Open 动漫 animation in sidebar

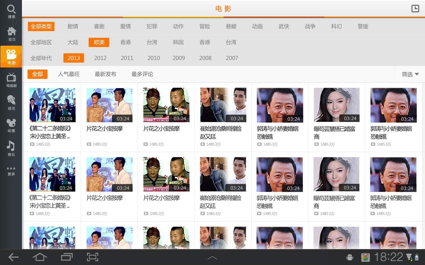(x=11, y=125)
